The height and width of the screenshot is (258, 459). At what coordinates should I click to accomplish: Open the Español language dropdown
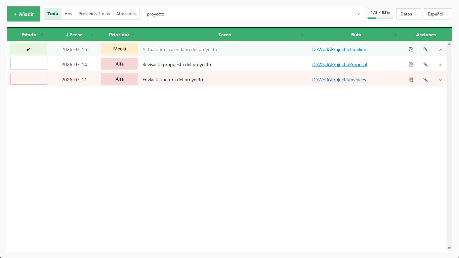click(438, 14)
